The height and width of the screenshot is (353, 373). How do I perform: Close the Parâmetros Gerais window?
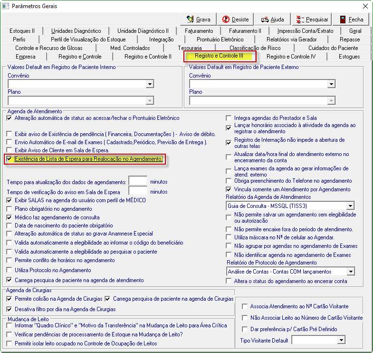pyautogui.click(x=365, y=6)
